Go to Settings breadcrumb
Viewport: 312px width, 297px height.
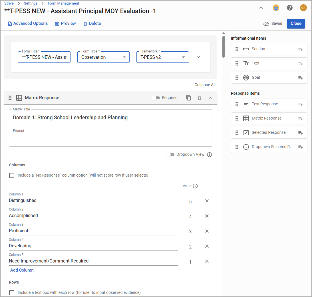(x=31, y=3)
